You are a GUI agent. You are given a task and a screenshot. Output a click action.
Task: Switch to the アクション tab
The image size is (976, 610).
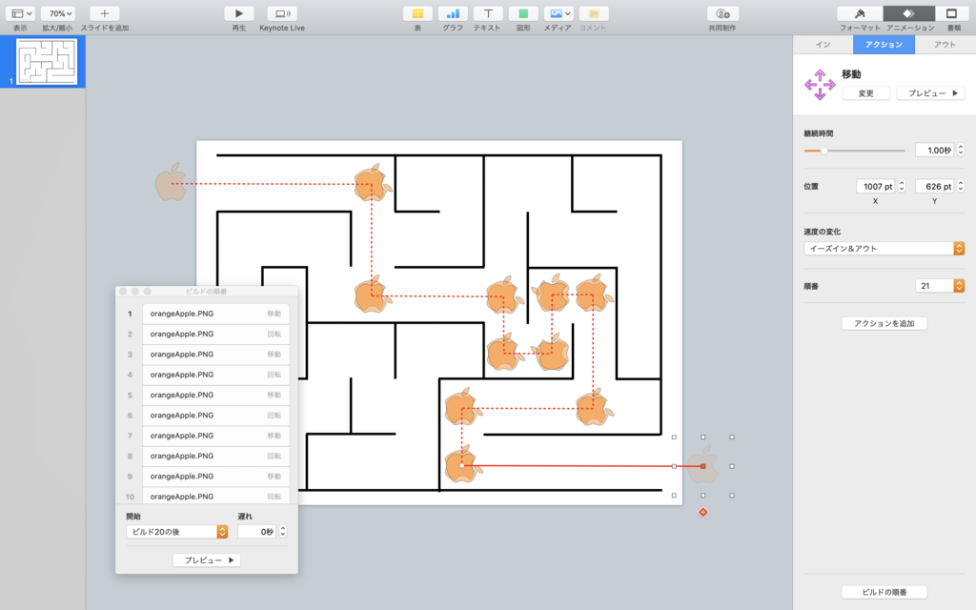point(884,45)
